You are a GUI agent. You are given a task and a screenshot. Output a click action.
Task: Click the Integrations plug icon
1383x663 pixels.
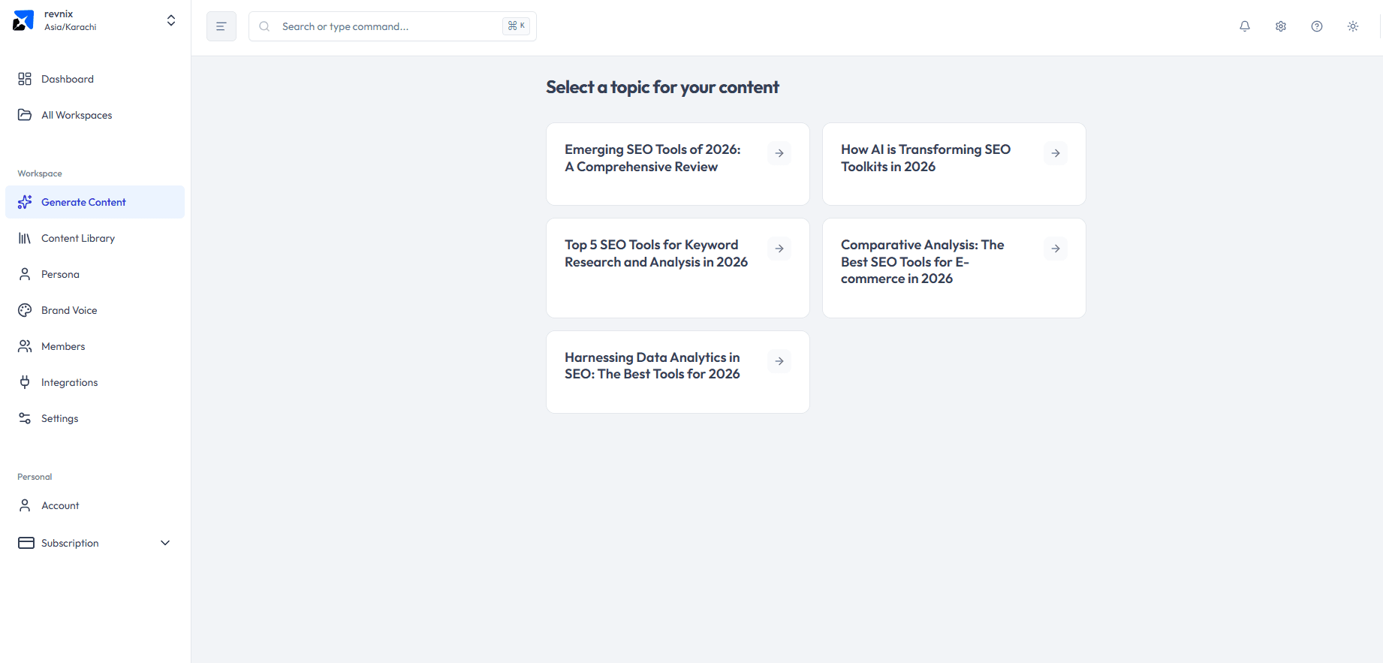click(25, 382)
